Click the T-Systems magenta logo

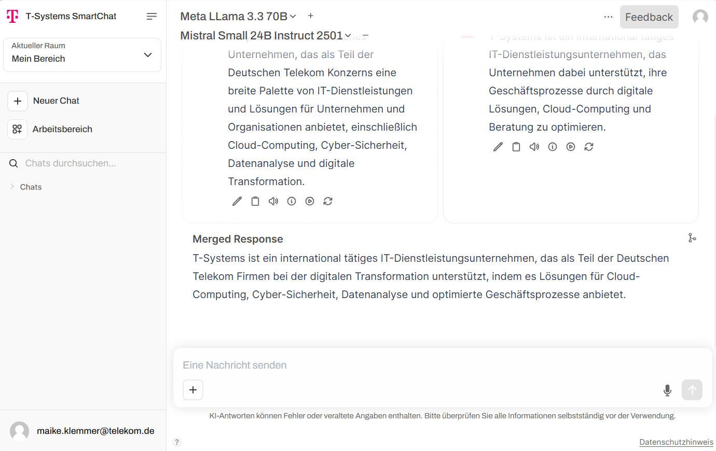coord(12,17)
